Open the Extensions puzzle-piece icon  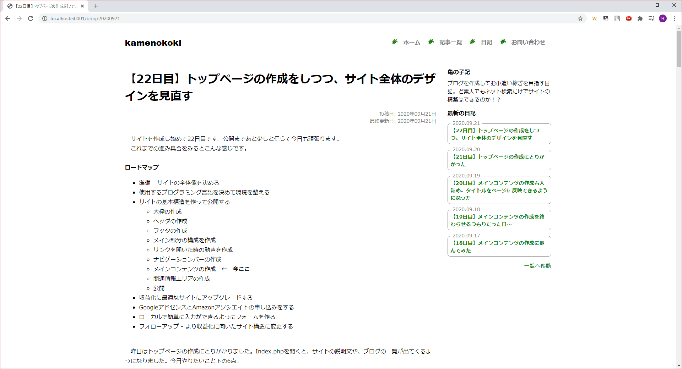[640, 18]
